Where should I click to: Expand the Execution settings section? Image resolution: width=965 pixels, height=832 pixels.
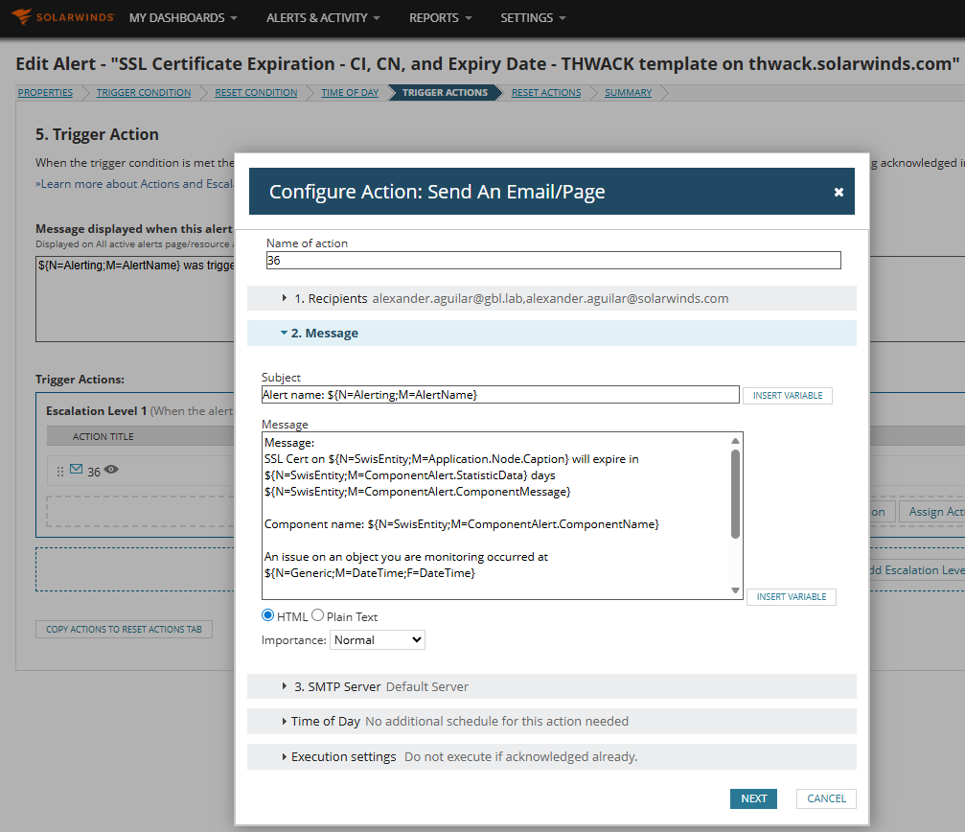[x=551, y=757]
